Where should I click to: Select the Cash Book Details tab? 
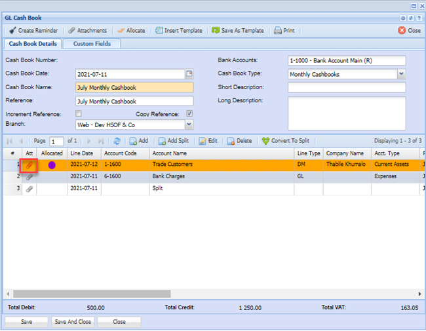[32, 44]
